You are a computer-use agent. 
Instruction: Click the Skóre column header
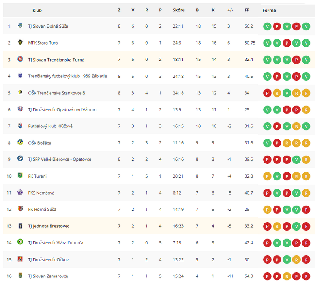[x=178, y=10]
